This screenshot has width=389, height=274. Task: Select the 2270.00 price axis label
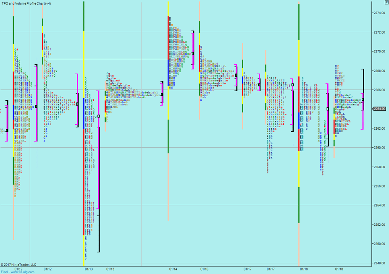pos(379,52)
